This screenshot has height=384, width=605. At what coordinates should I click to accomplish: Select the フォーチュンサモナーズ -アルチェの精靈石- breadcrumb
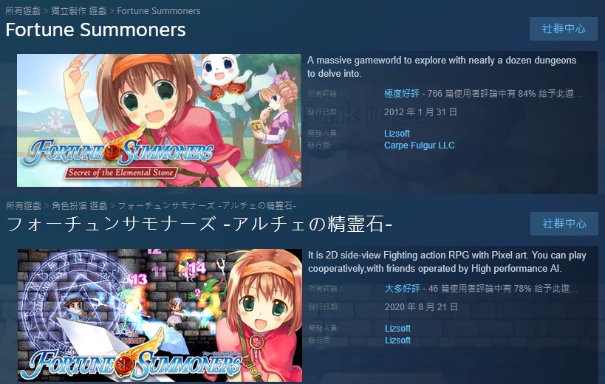207,205
